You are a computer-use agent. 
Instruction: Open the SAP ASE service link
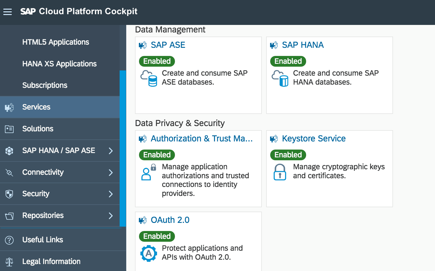tap(168, 45)
